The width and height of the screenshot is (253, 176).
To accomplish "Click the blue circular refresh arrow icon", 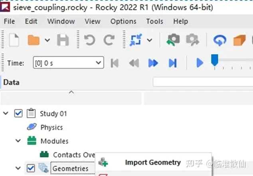I will (219, 40).
